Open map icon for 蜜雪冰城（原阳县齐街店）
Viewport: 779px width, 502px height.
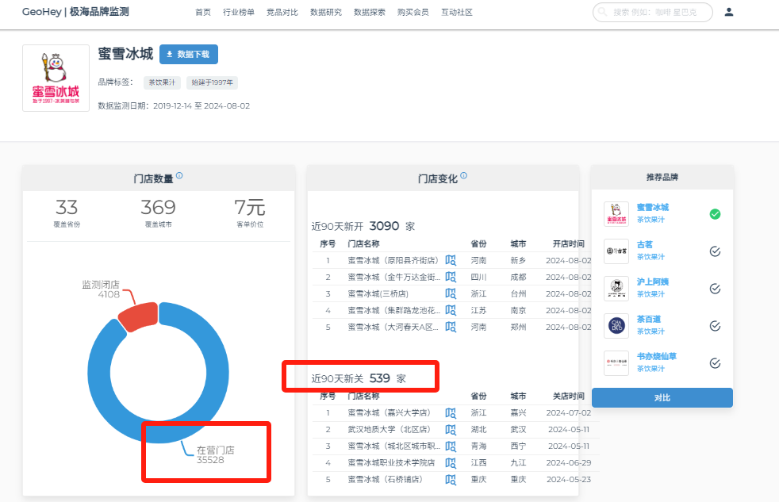(451, 260)
